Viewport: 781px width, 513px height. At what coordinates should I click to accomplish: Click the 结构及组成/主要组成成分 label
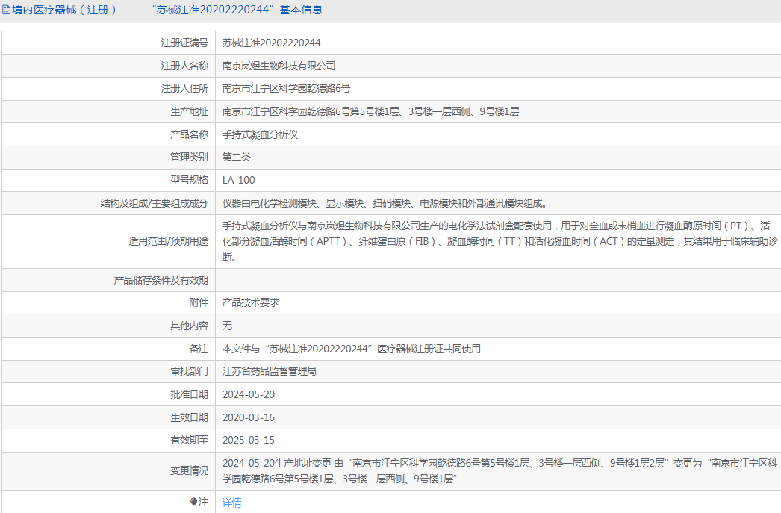155,203
